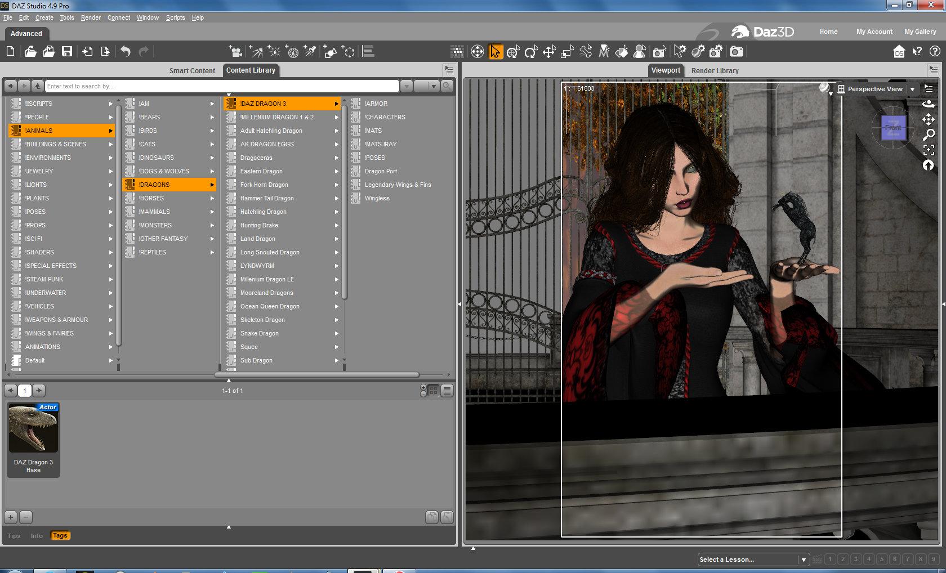Click the viewport orbit camera icon
The image size is (946, 573).
[x=928, y=104]
